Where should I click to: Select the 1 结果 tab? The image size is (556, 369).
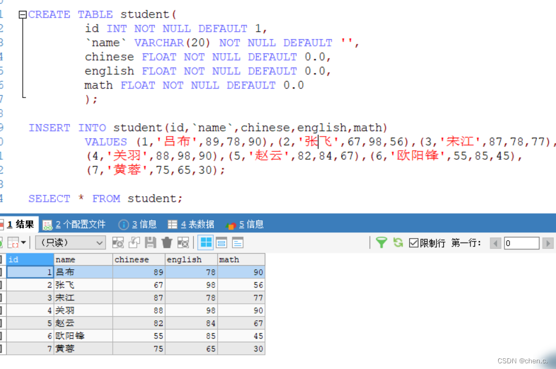point(19,224)
